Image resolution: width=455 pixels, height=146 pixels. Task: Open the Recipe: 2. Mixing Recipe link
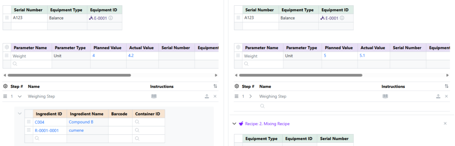(x=267, y=124)
